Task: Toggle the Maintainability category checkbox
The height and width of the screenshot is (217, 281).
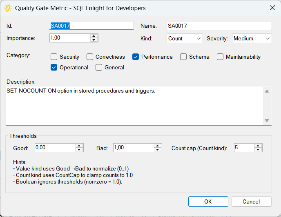Action: pos(220,57)
